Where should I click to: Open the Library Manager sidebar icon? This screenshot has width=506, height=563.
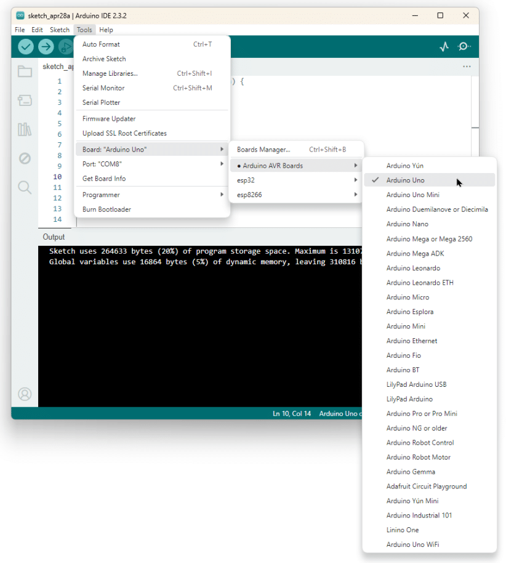25,129
